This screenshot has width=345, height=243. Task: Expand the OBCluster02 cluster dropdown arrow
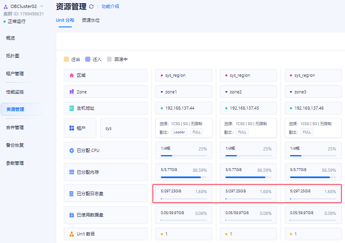coord(42,6)
